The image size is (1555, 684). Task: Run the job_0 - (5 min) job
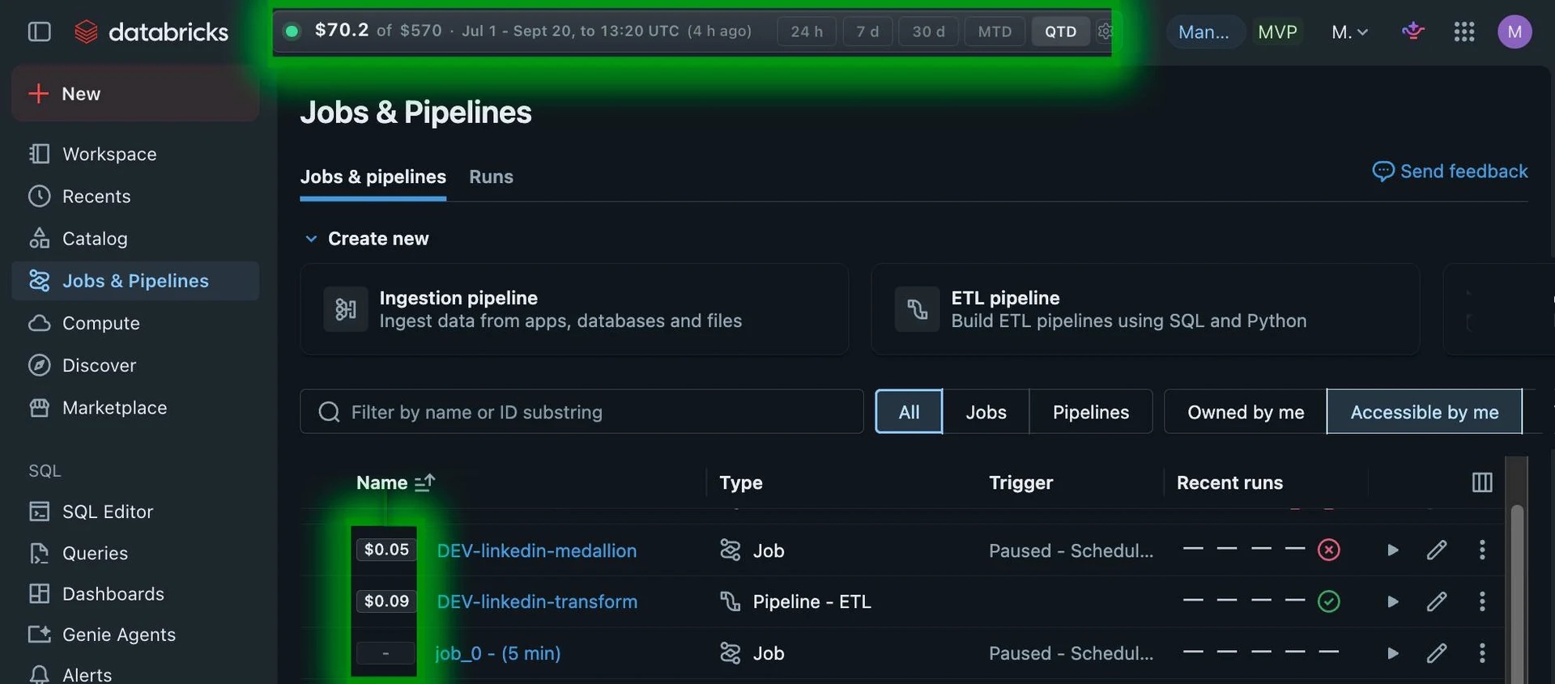click(x=1392, y=653)
